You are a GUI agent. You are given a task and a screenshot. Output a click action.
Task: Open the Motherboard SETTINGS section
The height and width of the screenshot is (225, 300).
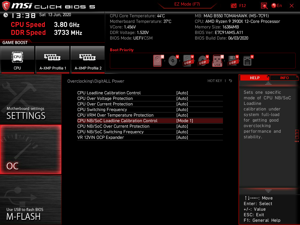(x=30, y=99)
